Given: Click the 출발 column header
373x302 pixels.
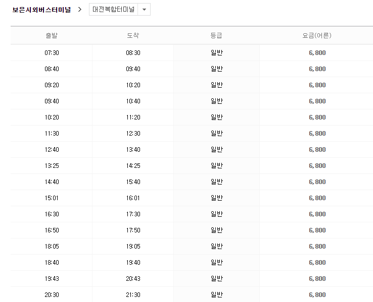Looking at the screenshot, I should 52,35.
